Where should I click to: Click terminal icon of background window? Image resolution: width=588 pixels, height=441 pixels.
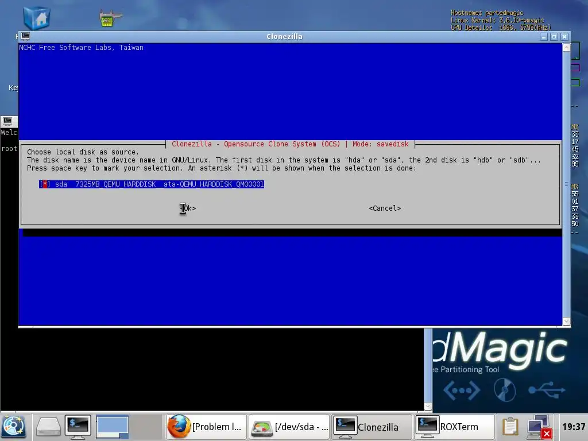[x=7, y=121]
